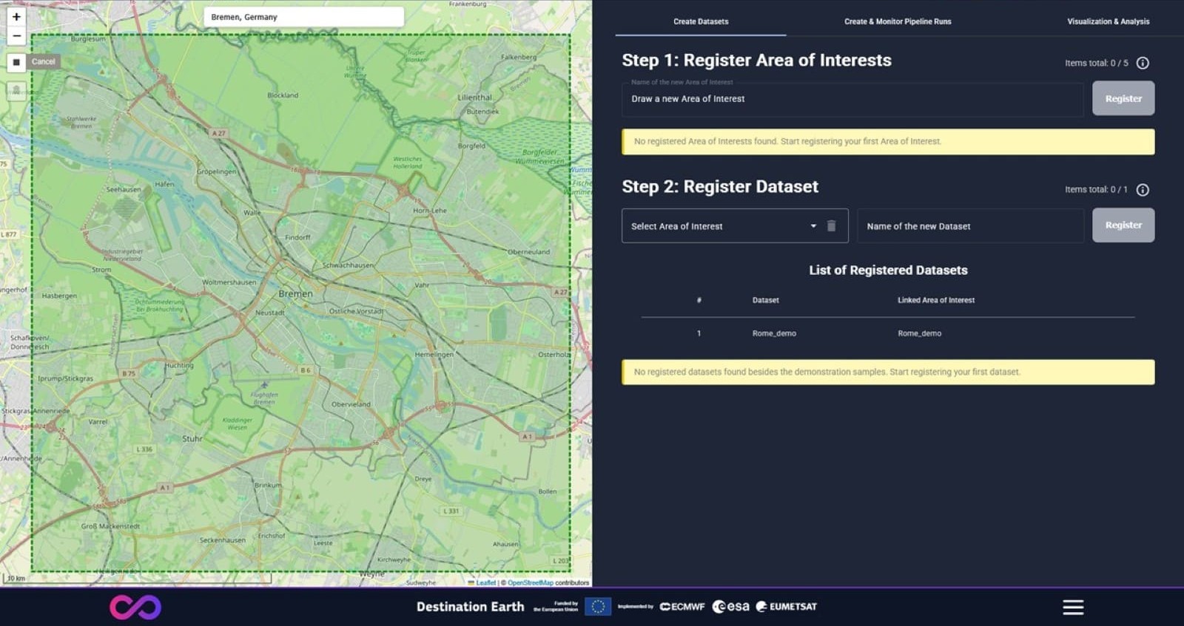The image size is (1184, 626).
Task: Zoom in on the map
Action: 16,16
